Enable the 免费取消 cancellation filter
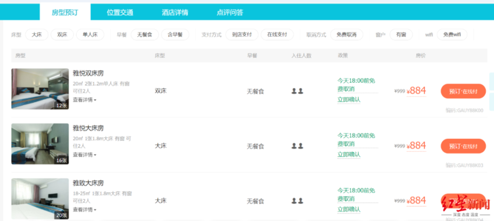Screen dimensions: 494x221 347,34
